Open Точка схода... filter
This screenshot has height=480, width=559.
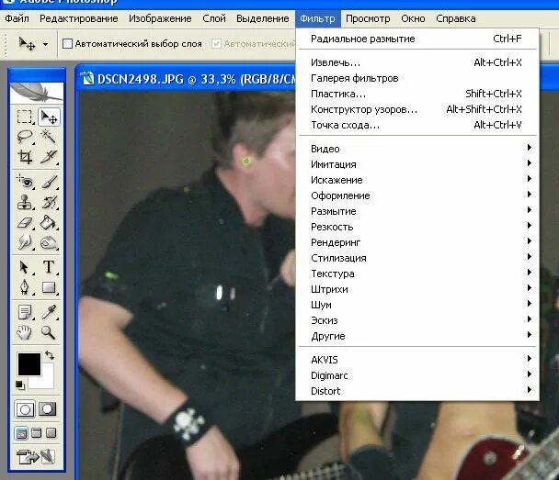[x=417, y=125]
